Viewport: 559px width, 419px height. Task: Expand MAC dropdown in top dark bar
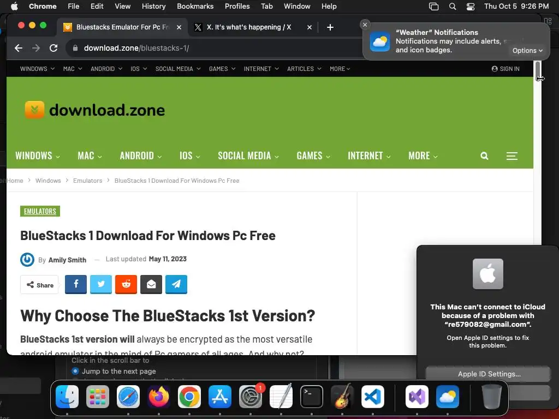click(73, 69)
